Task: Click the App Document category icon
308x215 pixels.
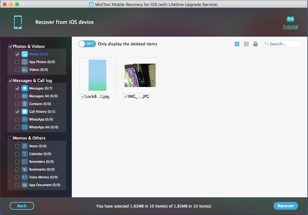Action: pyautogui.click(x=25, y=185)
